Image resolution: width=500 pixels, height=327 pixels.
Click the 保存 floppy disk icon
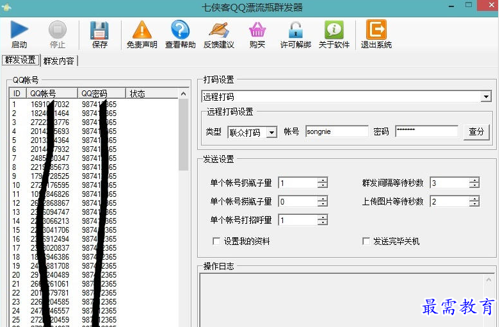pyautogui.click(x=99, y=30)
